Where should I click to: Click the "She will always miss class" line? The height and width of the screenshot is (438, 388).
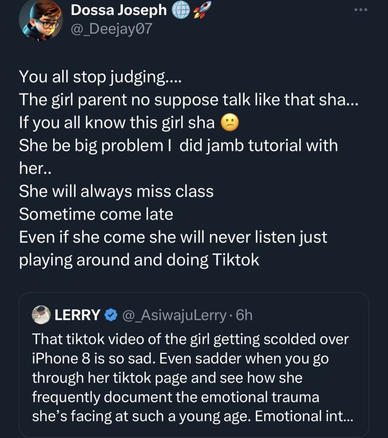(x=116, y=191)
